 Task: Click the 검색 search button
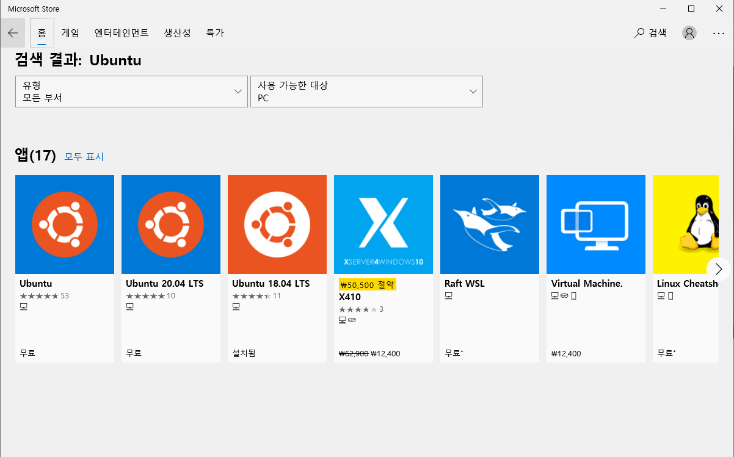coord(651,33)
